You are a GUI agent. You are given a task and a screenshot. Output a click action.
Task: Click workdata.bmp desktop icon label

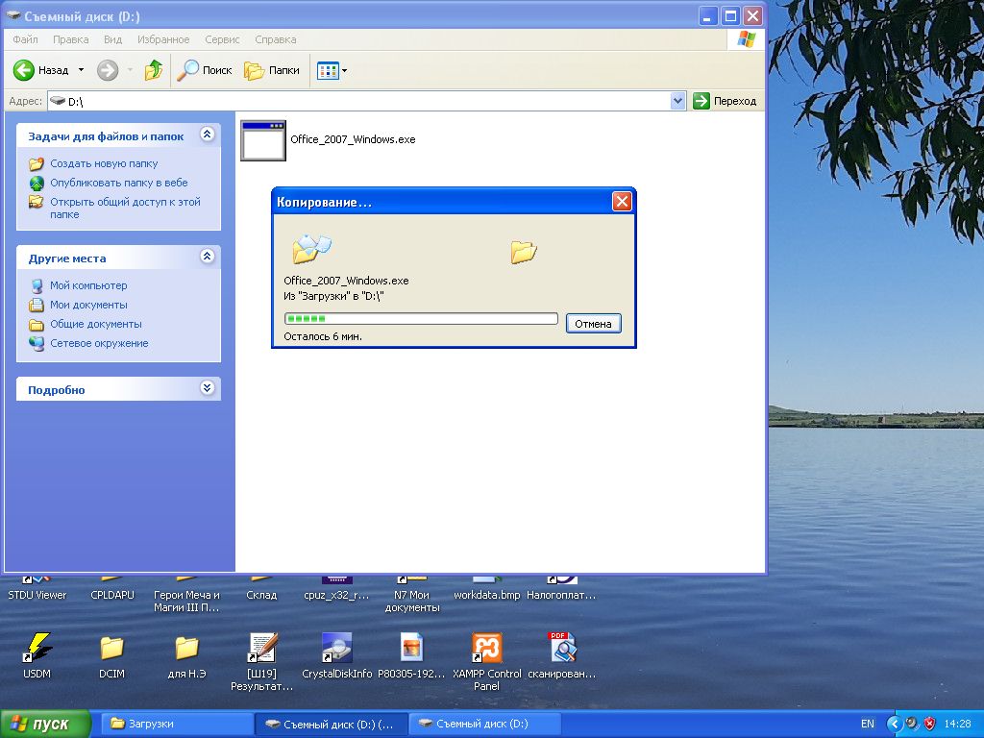[486, 595]
